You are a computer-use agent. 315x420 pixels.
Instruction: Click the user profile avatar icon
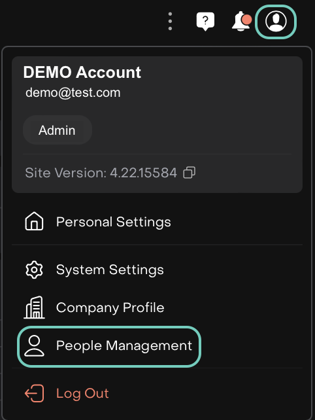coord(276,22)
